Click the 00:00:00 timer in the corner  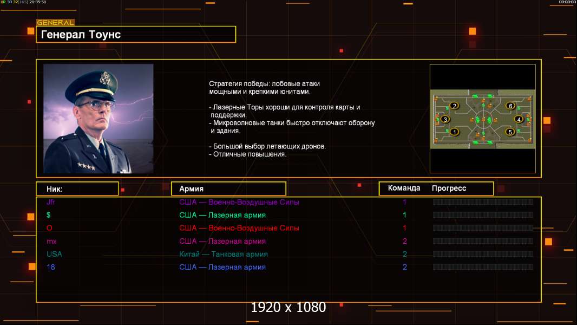567,2
